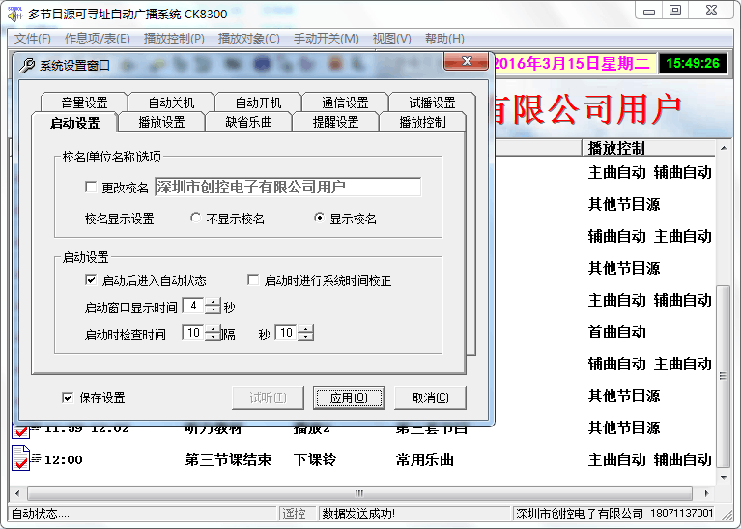Select the 第三节课结束 schedule entry
This screenshot has width=741, height=529.
(x=228, y=459)
